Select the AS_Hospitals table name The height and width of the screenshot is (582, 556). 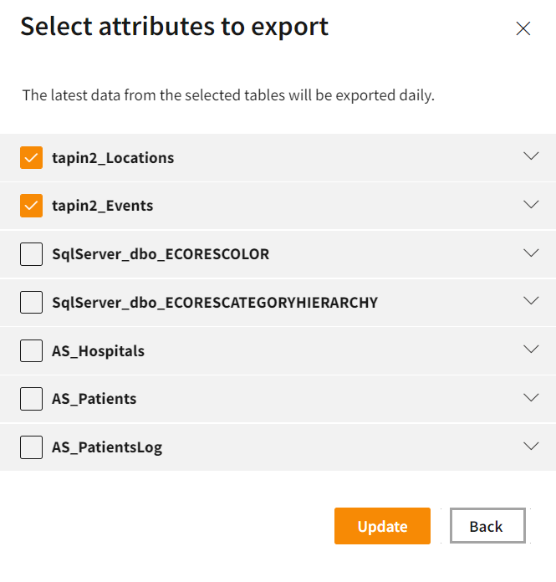point(98,351)
